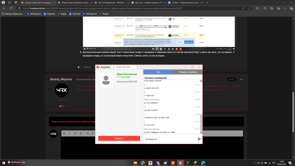Open the three-dots menu on the Bedniy_Mojorka post
This screenshot has width=295, height=166.
click(x=241, y=79)
